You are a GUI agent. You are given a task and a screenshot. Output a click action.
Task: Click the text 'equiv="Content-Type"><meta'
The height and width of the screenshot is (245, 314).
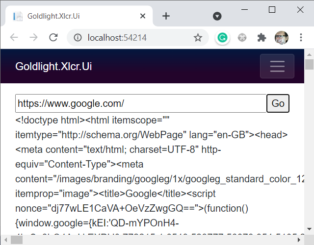point(79,165)
